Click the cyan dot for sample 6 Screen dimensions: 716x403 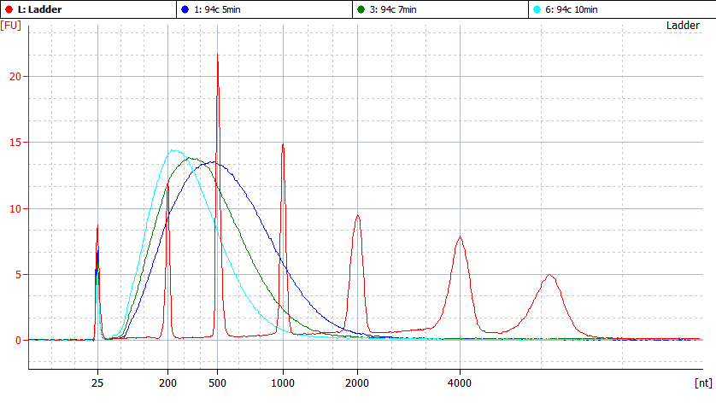(x=537, y=9)
